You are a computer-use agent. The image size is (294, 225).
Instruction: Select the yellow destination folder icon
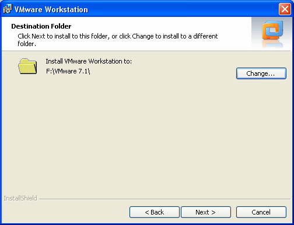point(27,66)
